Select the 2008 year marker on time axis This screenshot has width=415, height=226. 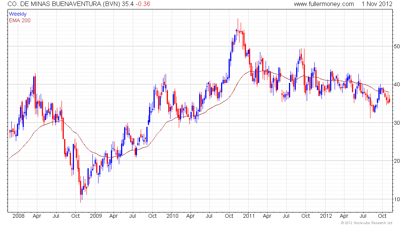pyautogui.click(x=18, y=216)
